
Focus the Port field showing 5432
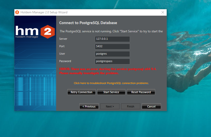point(112,46)
